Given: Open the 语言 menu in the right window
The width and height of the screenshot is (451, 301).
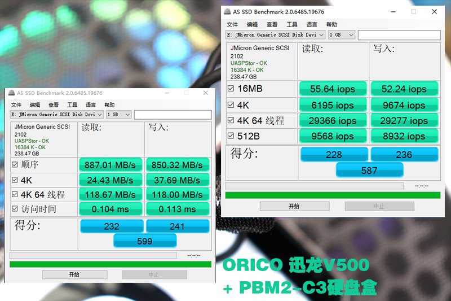Looking at the screenshot, I should (312, 24).
